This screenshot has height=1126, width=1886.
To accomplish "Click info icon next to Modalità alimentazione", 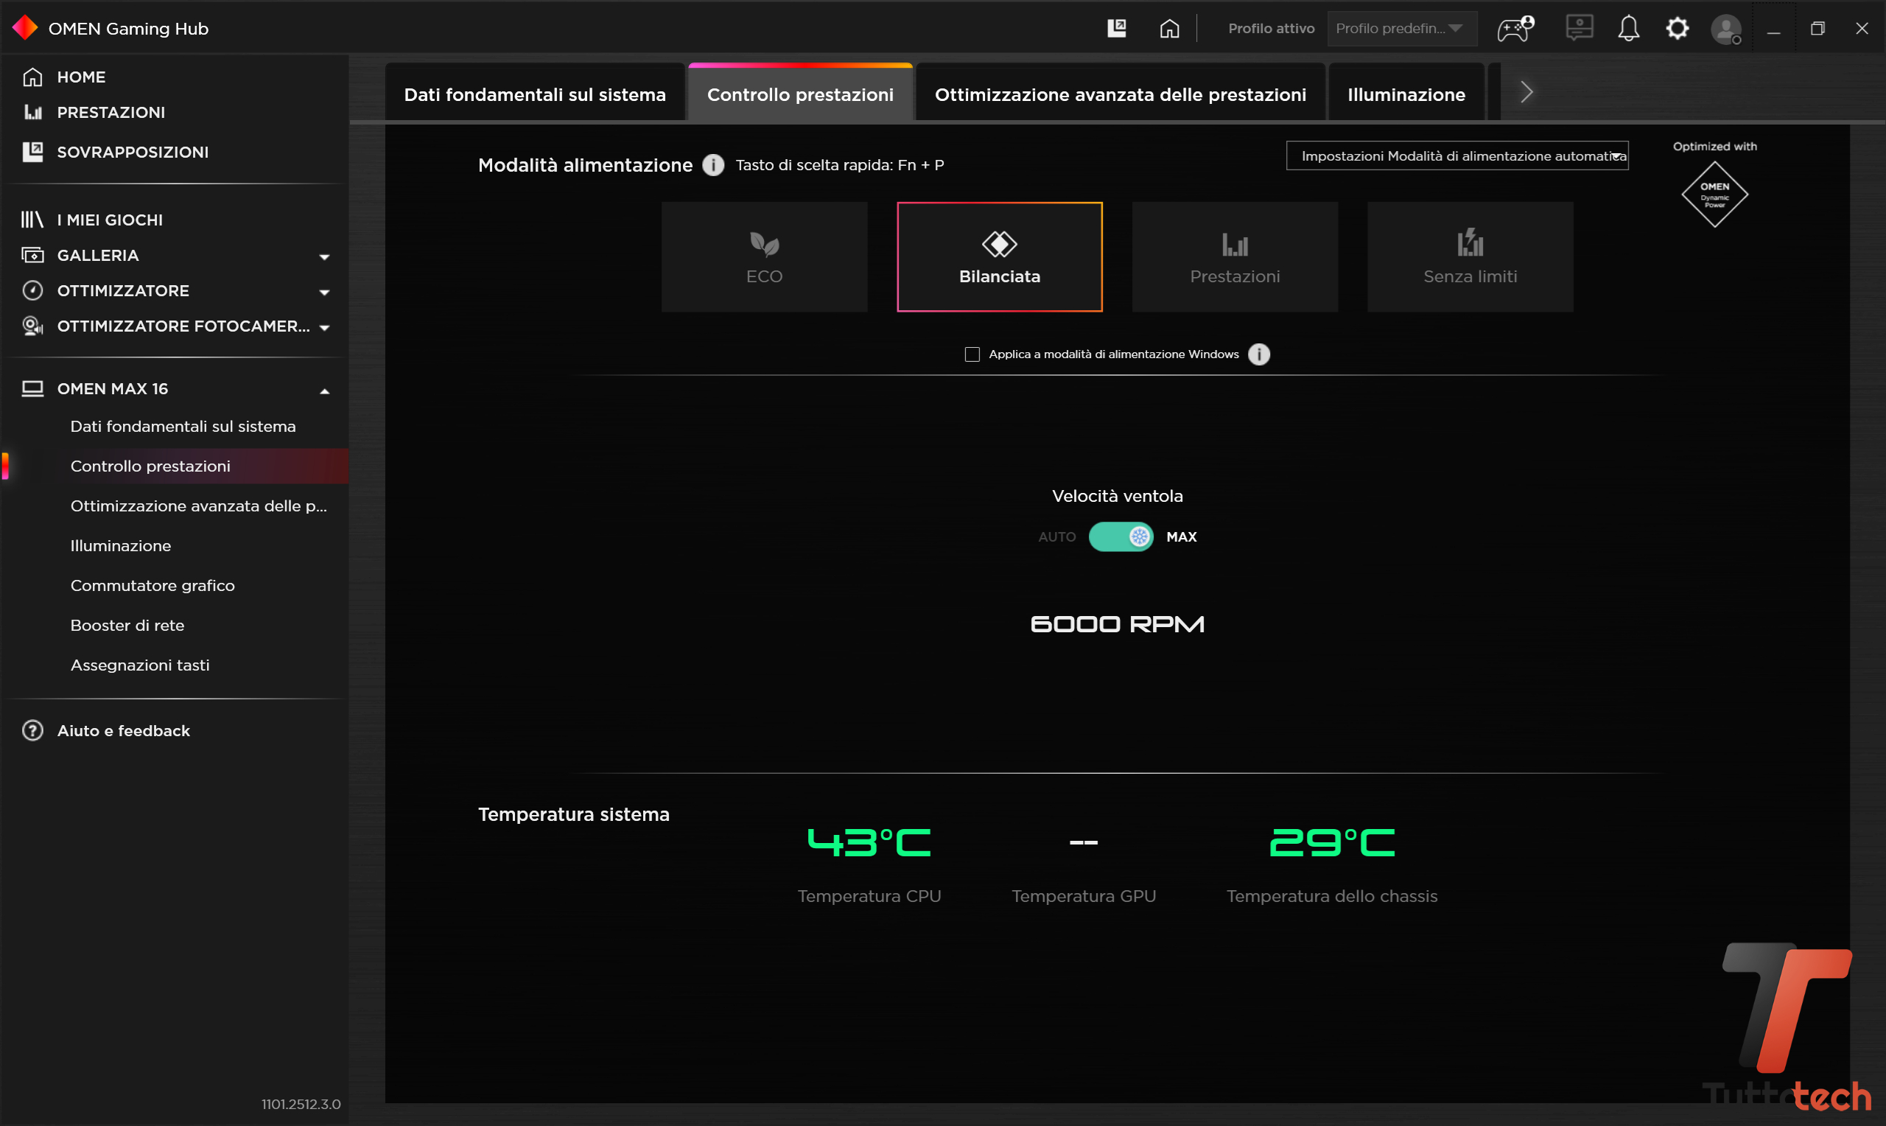I will click(713, 164).
